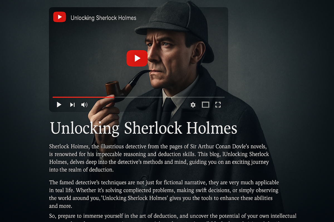
Task: Click the paragraph starting with Sherlock Hoimes
Action: (159, 158)
